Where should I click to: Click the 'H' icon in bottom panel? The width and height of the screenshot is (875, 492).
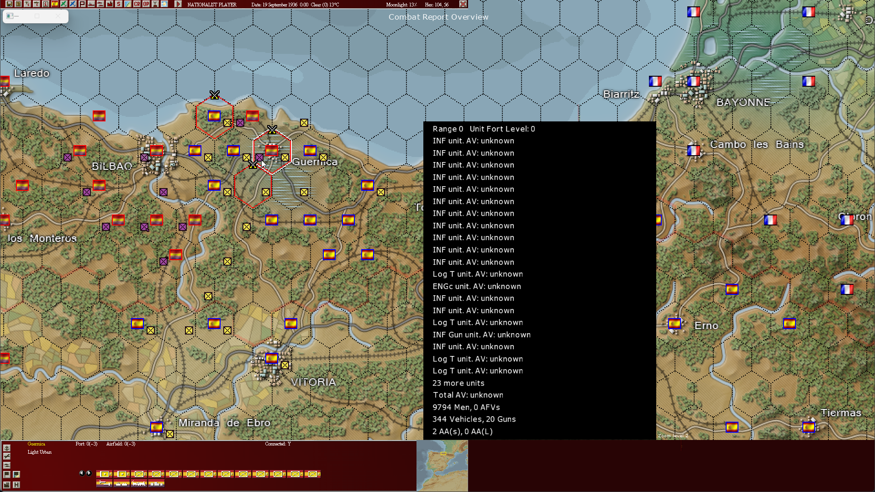[x=16, y=485]
